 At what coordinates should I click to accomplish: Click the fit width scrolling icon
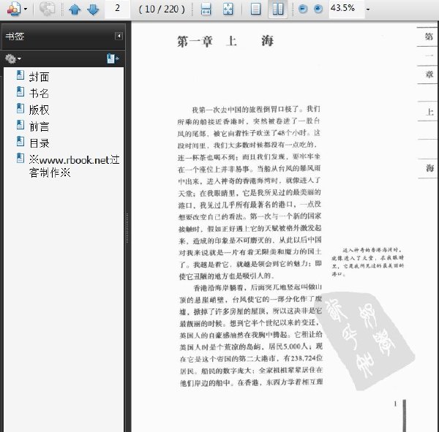[206, 9]
